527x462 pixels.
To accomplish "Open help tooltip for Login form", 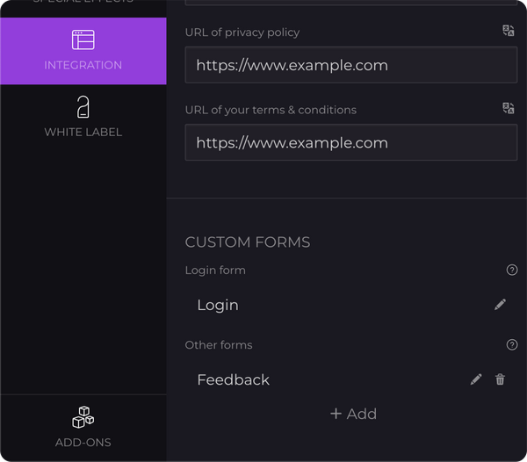I will point(512,271).
